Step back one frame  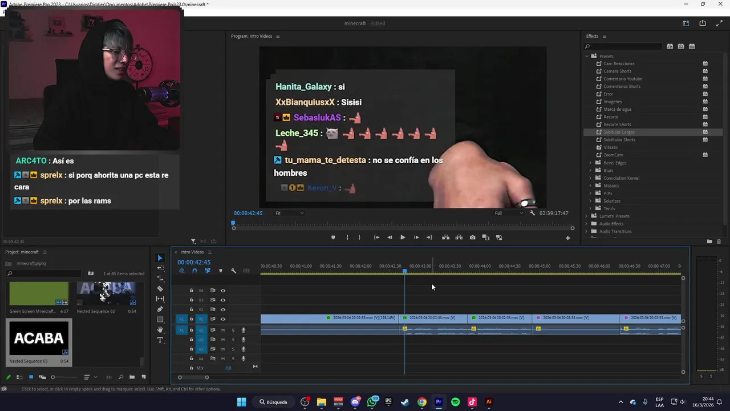390,237
